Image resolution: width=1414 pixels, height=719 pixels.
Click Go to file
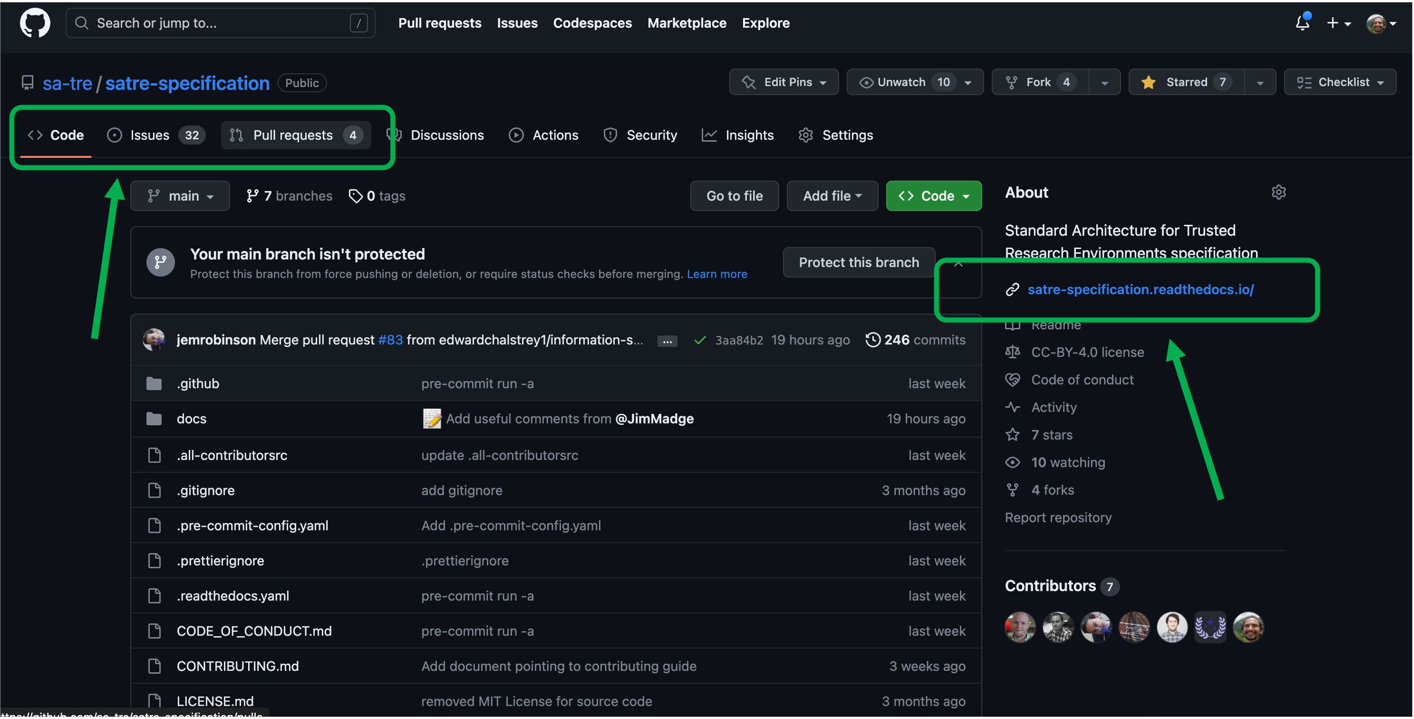[734, 196]
